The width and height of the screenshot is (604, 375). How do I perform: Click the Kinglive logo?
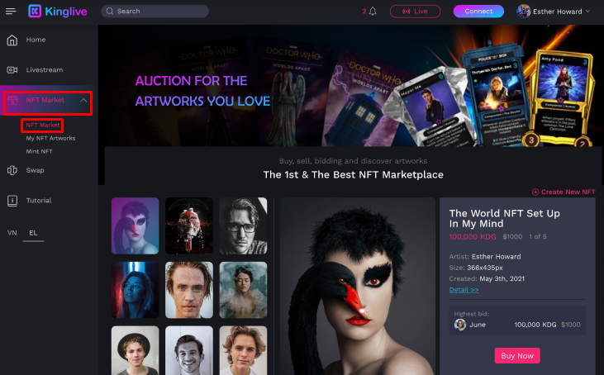pos(58,12)
